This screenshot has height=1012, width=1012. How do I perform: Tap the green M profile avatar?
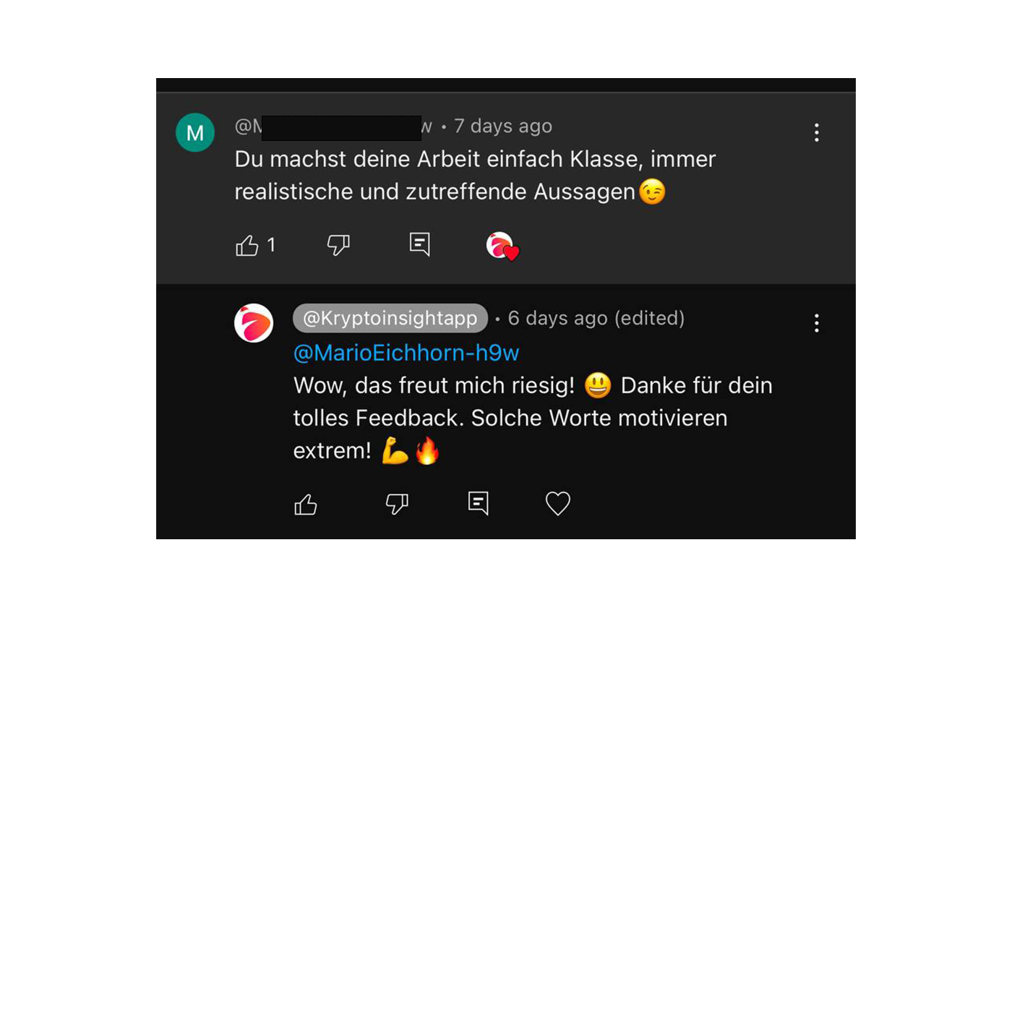[x=195, y=132]
